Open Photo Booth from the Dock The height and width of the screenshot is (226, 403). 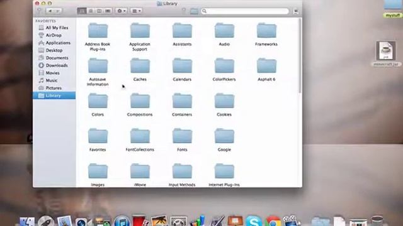pyautogui.click(x=140, y=221)
